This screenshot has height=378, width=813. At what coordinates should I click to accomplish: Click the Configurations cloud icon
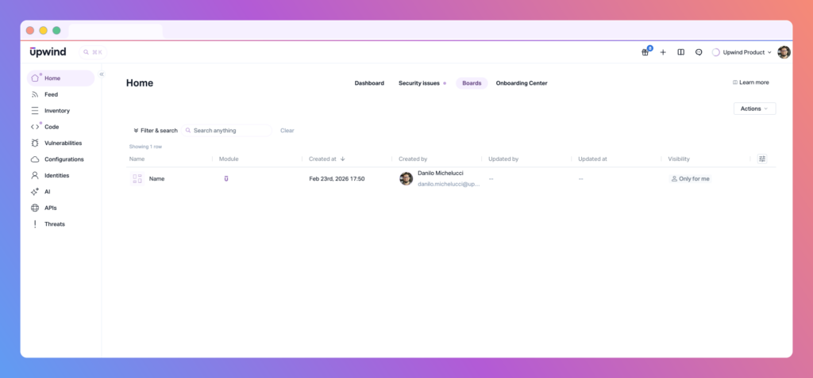35,159
